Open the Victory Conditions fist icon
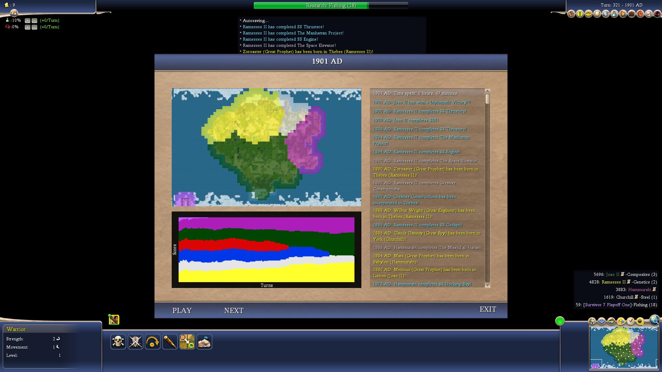662x372 pixels. 640,14
